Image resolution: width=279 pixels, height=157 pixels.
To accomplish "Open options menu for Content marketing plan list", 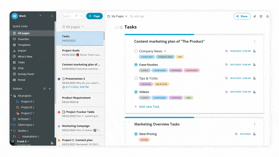I will (255, 41).
